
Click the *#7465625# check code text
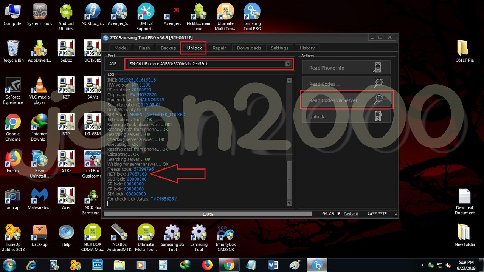[164, 199]
